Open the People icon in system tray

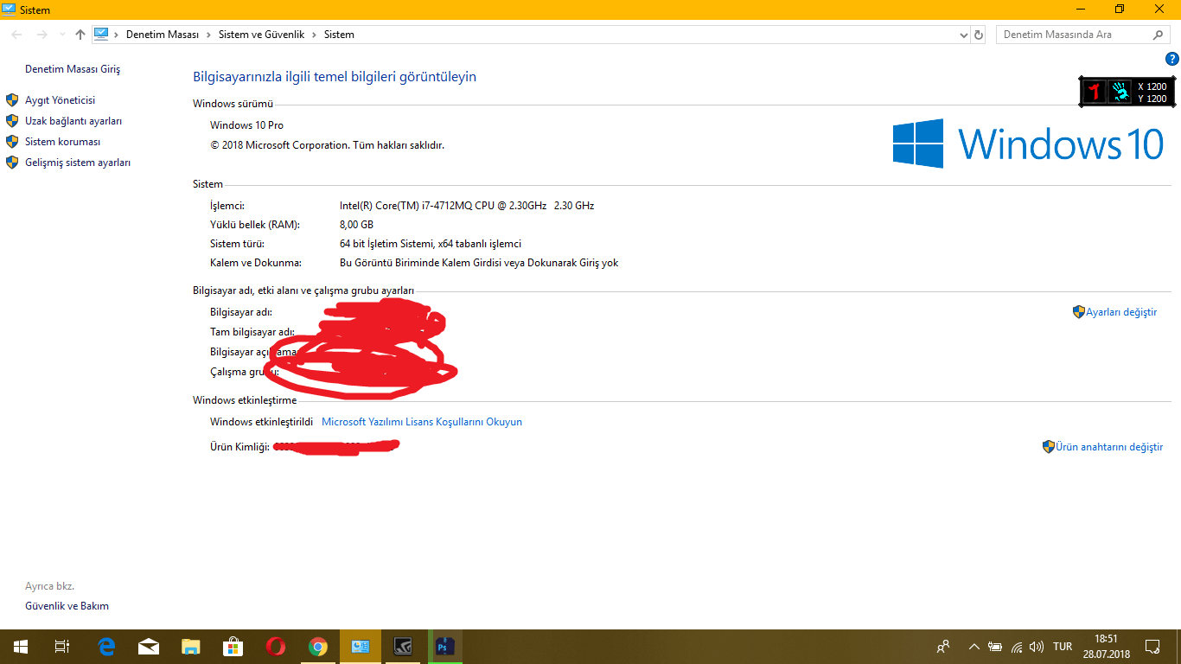[x=943, y=647]
